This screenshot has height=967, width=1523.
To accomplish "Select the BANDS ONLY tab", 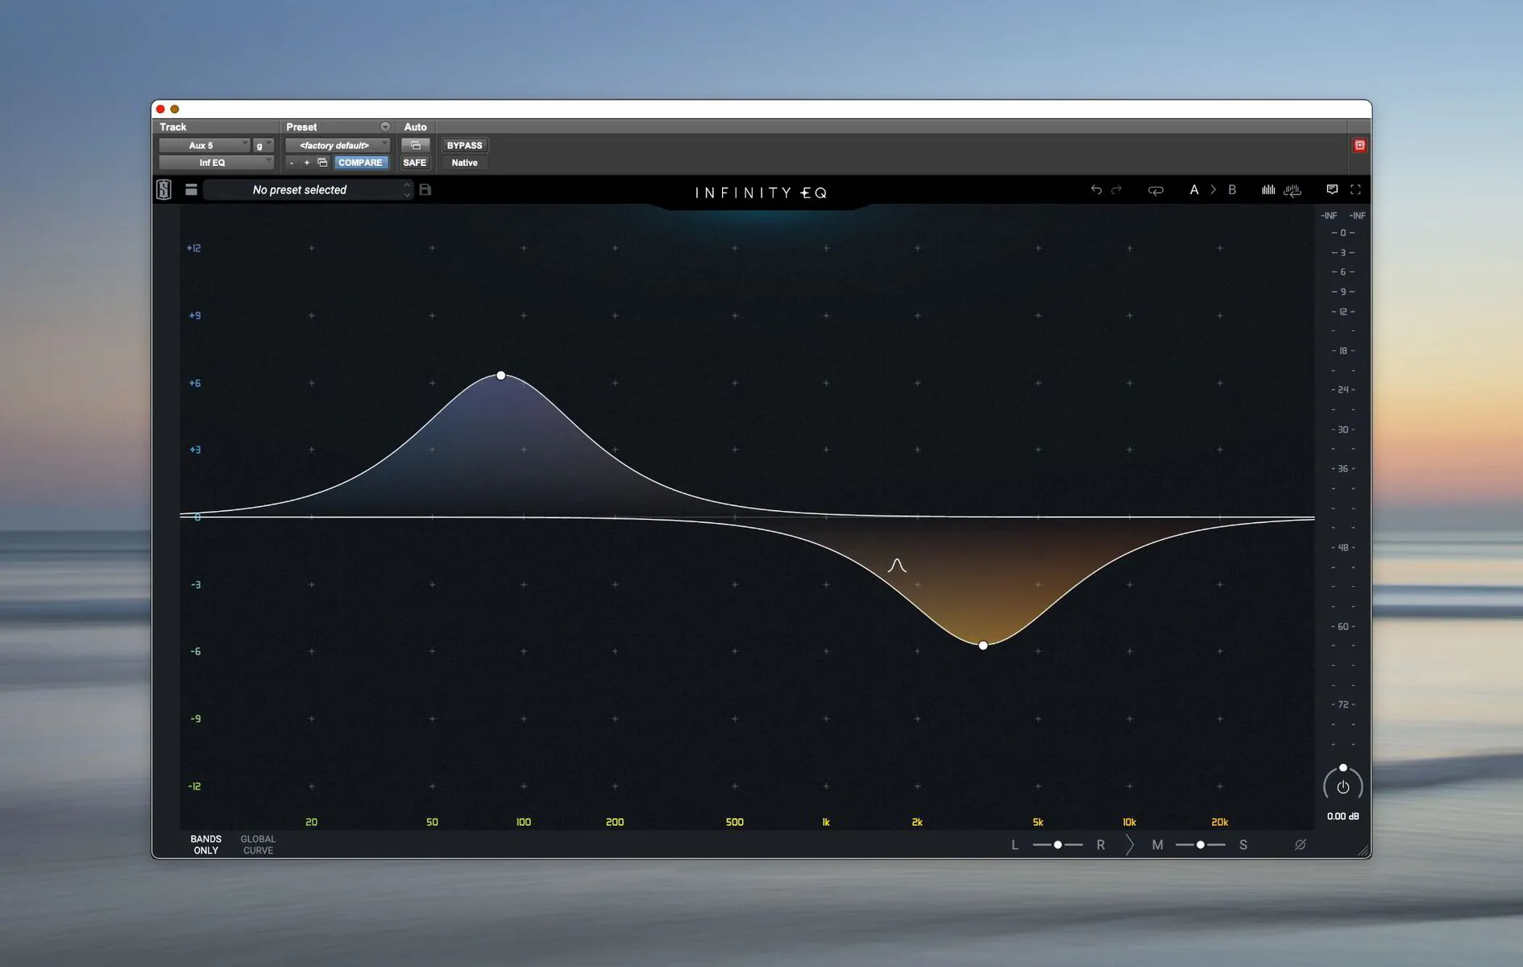I will point(205,844).
